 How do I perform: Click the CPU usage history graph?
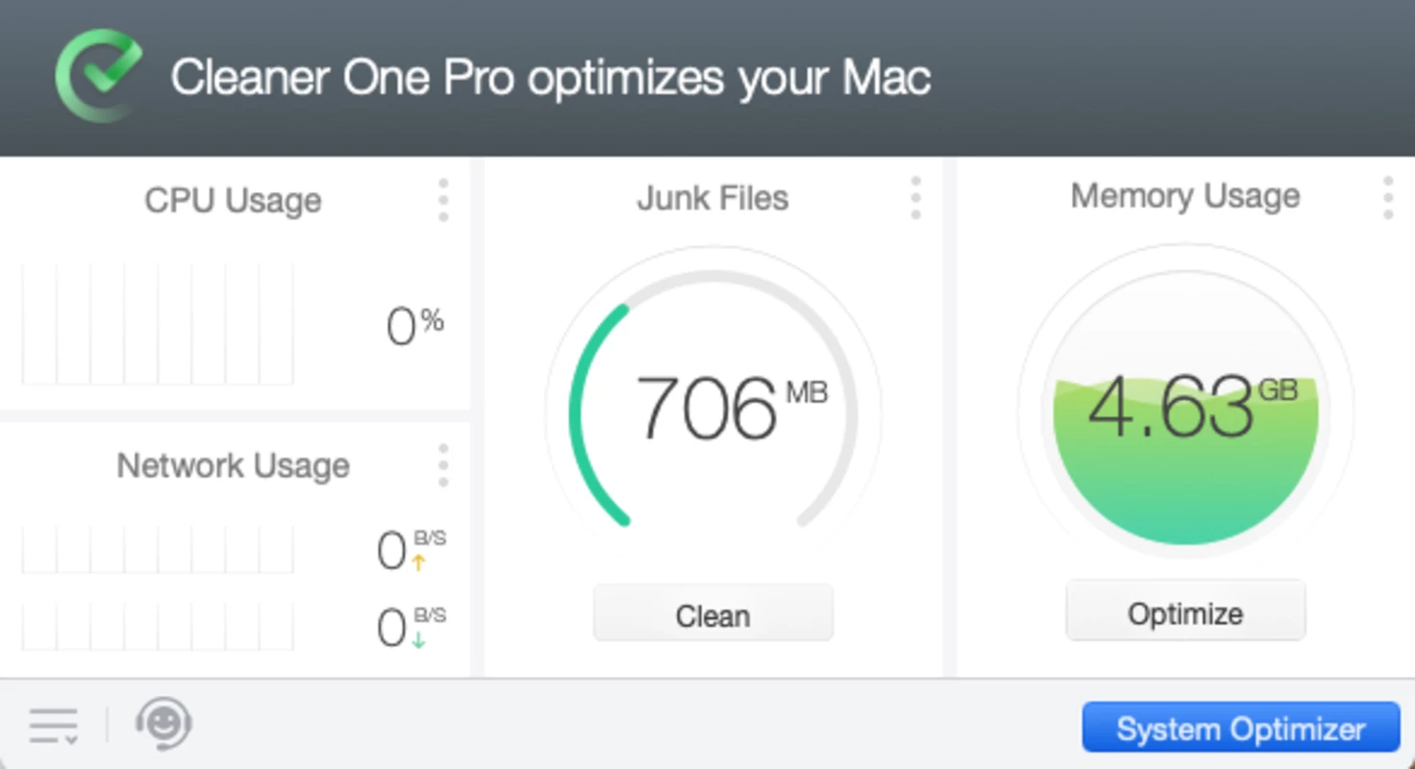click(x=158, y=323)
